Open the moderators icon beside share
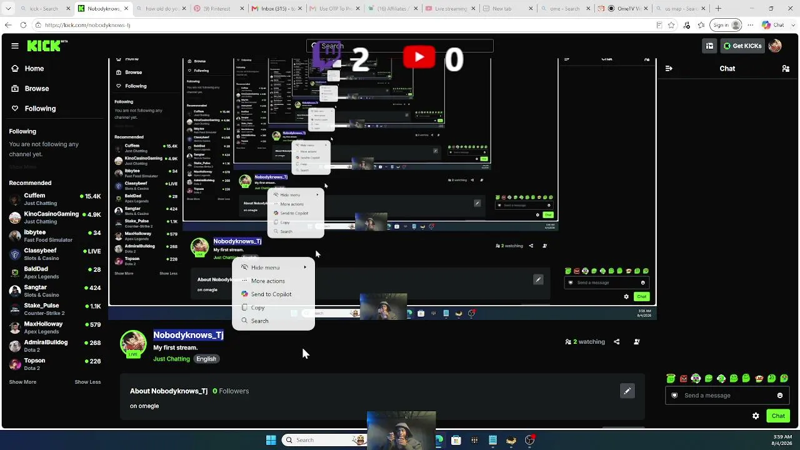Image resolution: width=800 pixels, height=450 pixels. click(x=636, y=342)
